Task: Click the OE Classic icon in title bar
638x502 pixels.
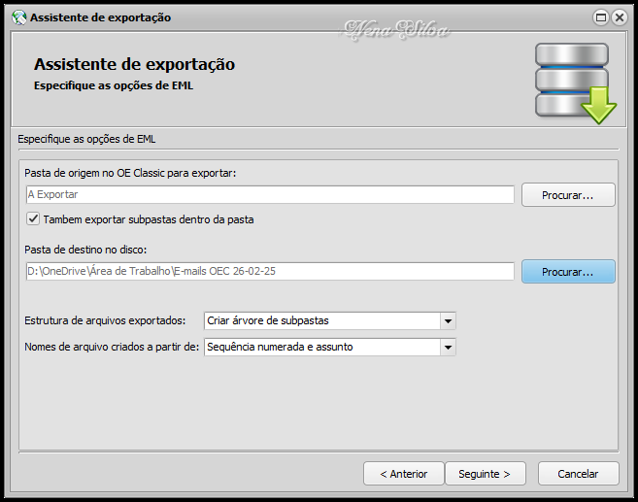Action: click(18, 17)
